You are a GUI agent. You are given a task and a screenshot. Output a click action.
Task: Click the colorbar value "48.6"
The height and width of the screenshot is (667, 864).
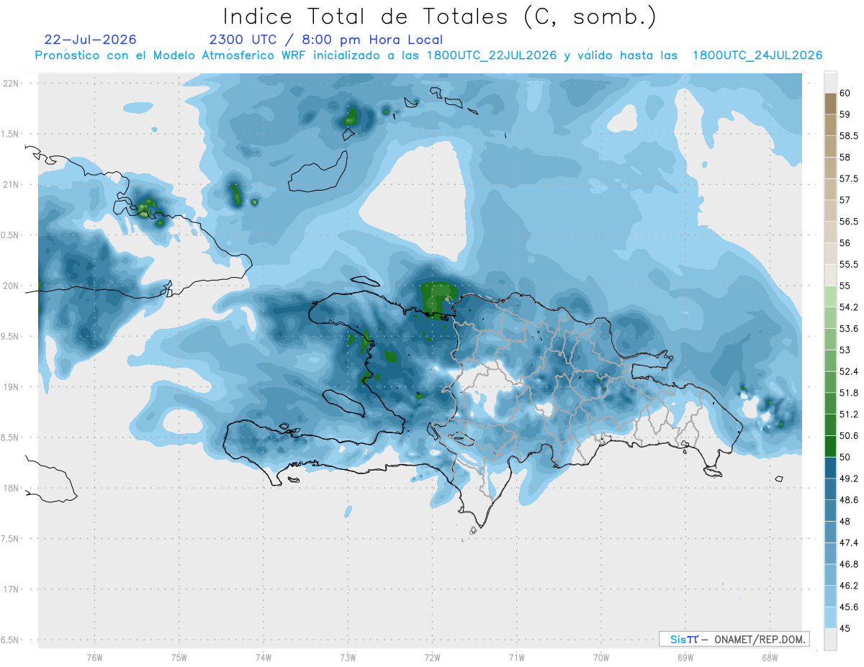point(849,500)
